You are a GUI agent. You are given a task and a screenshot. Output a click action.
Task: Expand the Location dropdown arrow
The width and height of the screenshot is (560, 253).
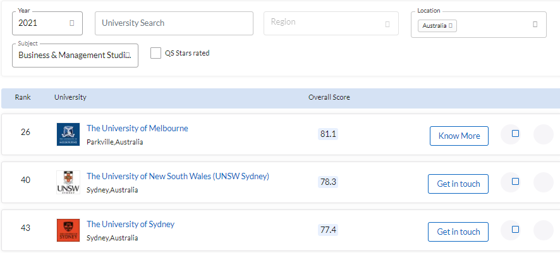(535, 25)
